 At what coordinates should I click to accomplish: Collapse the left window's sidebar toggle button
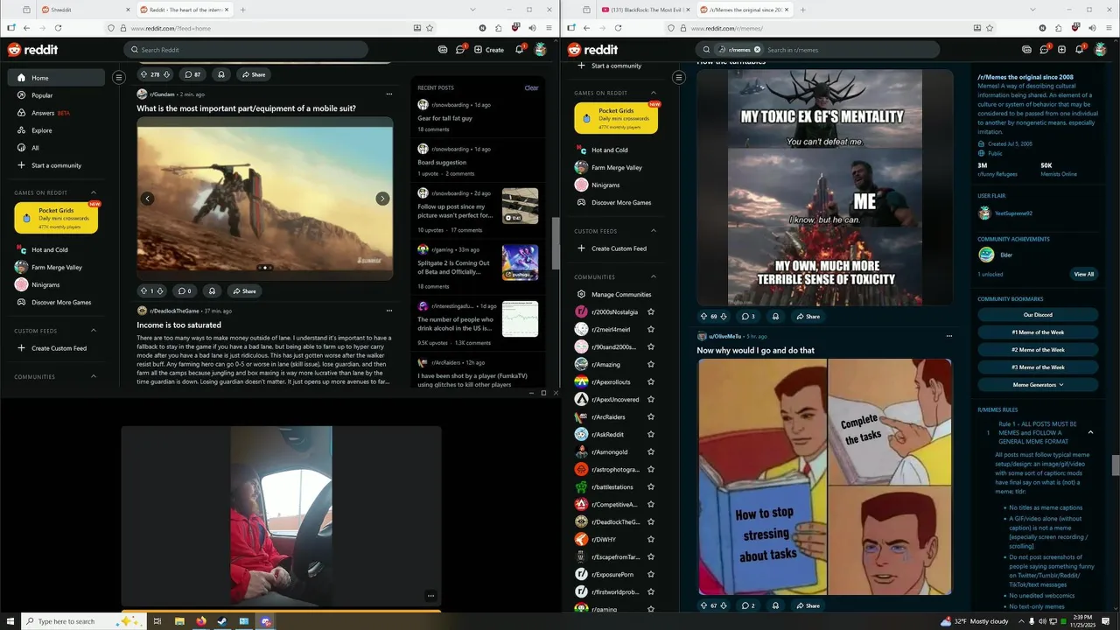pyautogui.click(x=119, y=78)
